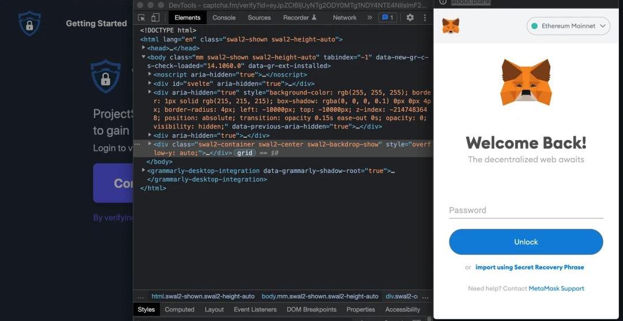Screen dimensions: 623x321
Task: Select the Computed styles tab
Action: click(x=179, y=309)
